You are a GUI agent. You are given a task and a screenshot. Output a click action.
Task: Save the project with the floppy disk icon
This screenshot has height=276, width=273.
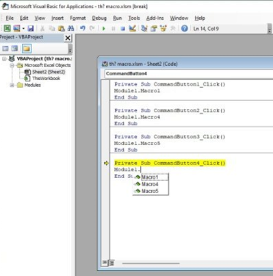tap(31, 28)
